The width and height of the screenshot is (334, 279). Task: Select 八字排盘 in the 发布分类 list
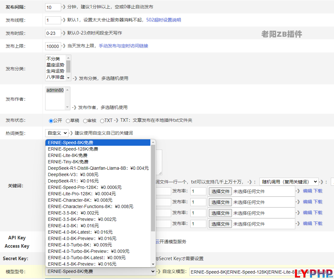55,77
